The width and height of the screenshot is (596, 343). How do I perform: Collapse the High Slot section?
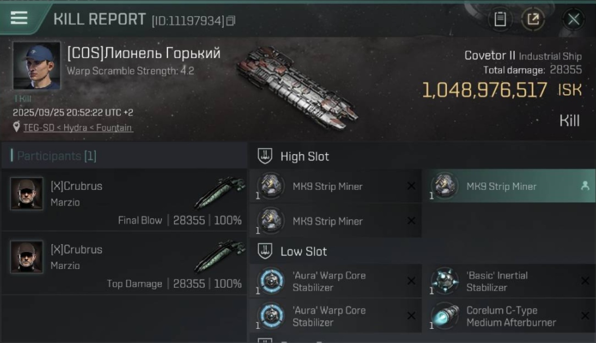pyautogui.click(x=265, y=156)
